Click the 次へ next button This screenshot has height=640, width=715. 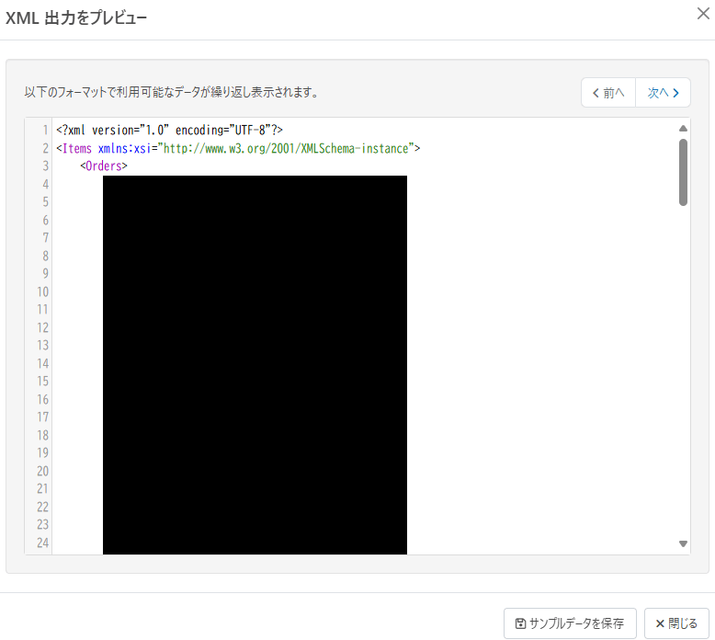pos(663,93)
